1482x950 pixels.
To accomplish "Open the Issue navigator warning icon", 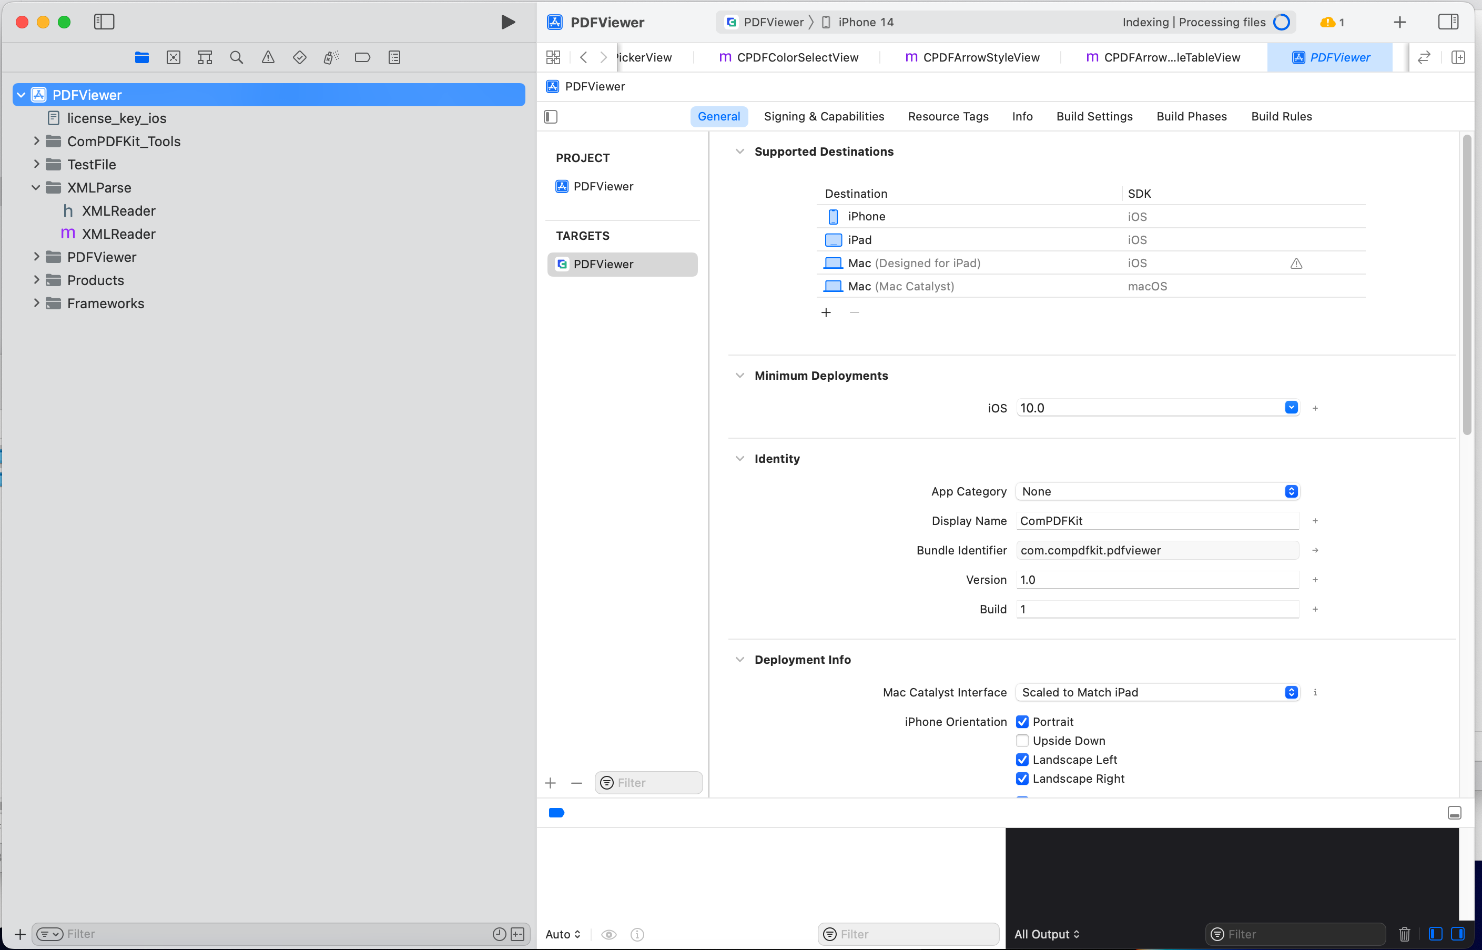I will [x=268, y=57].
